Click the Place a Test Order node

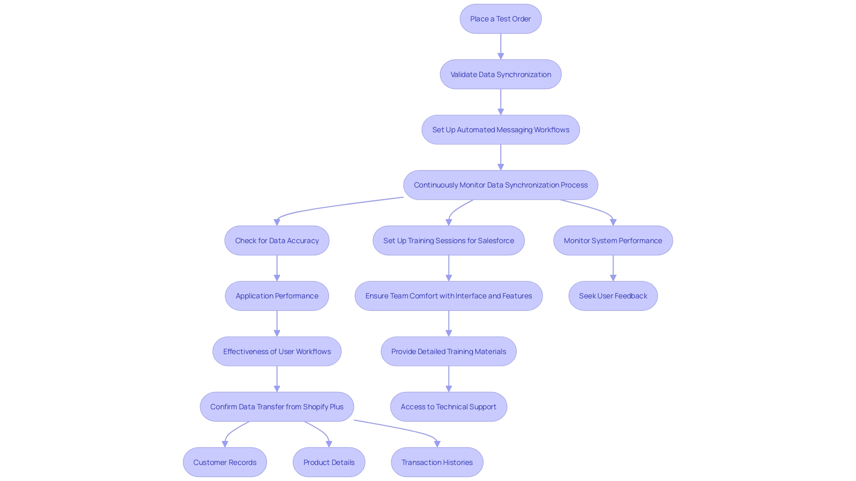[x=500, y=18]
